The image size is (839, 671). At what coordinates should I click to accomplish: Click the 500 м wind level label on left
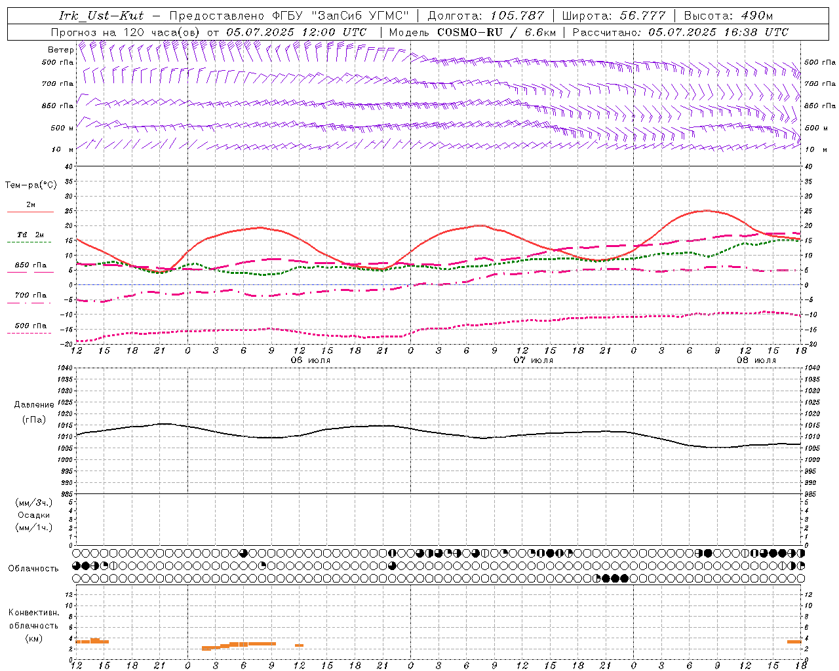(x=62, y=128)
